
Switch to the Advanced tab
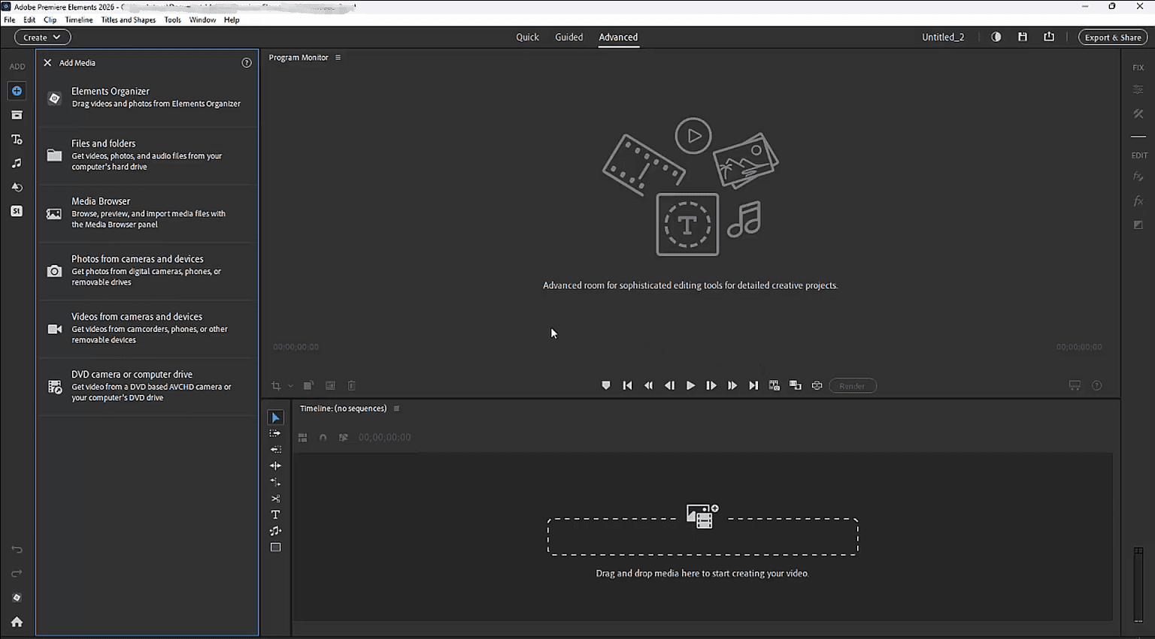tap(618, 37)
